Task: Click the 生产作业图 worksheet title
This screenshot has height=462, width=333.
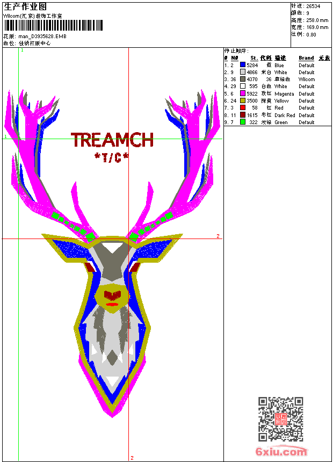Action: click(x=25, y=6)
